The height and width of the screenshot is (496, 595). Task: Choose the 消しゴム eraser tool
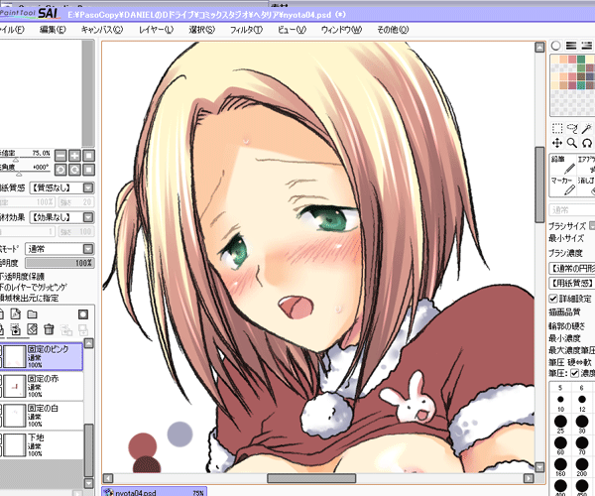pyautogui.click(x=586, y=186)
